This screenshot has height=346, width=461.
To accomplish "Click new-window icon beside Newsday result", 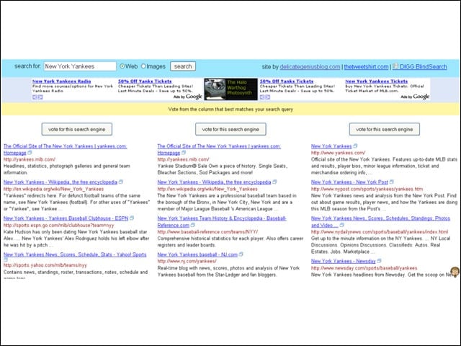I will pyautogui.click(x=379, y=261).
